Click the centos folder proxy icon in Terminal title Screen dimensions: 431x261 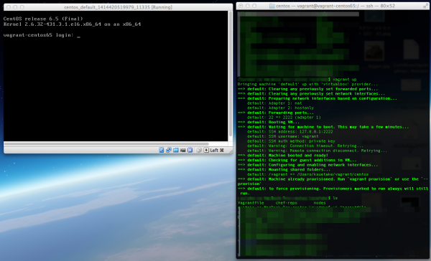272,6
